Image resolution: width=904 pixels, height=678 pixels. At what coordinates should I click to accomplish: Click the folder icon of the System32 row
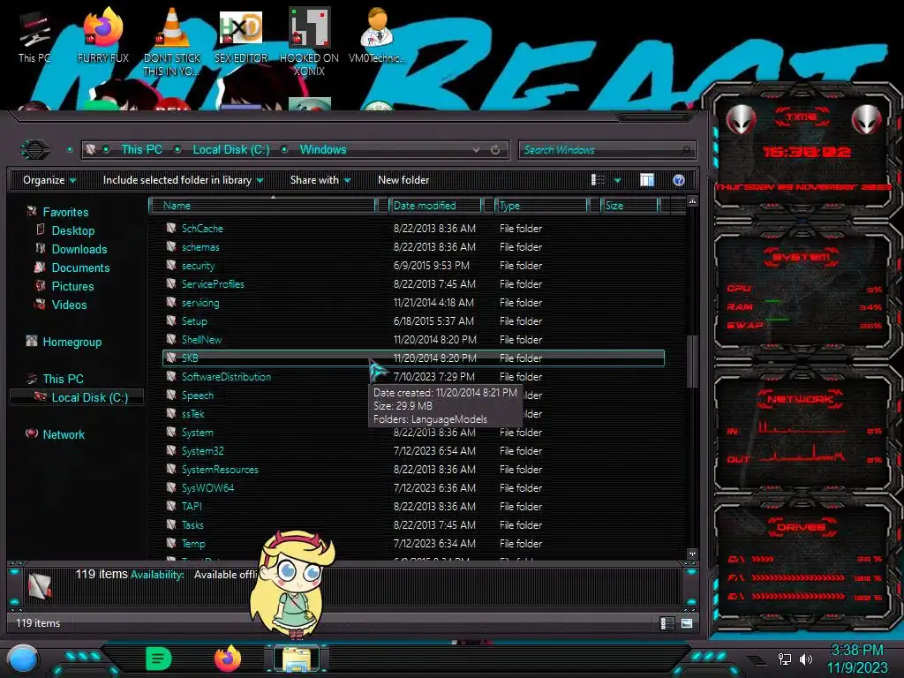170,450
